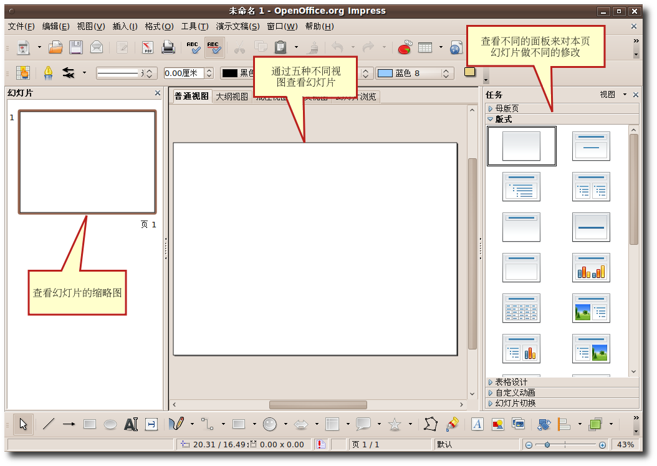Screen dimensions: 657x466
Task: Click the line style pen icon
Action: (48, 73)
